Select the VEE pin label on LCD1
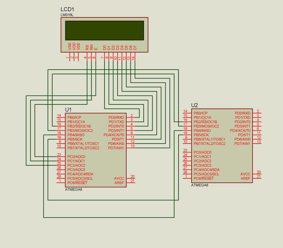This screenshot has width=283, height=248. [x=78, y=46]
